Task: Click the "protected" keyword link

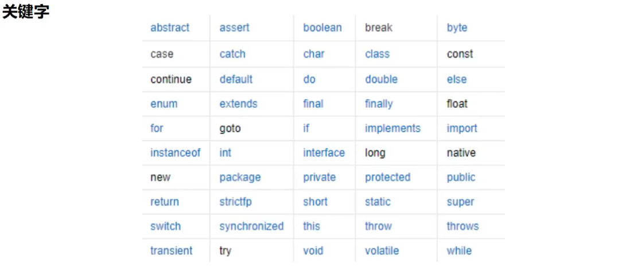Action: (387, 178)
